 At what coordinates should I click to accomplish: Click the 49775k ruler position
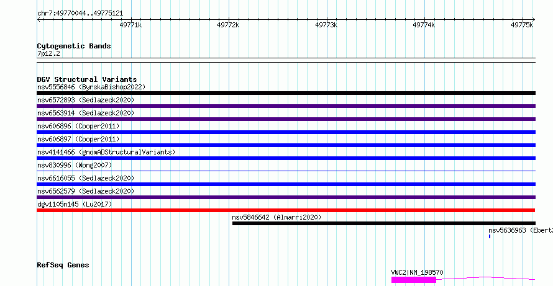click(x=522, y=25)
